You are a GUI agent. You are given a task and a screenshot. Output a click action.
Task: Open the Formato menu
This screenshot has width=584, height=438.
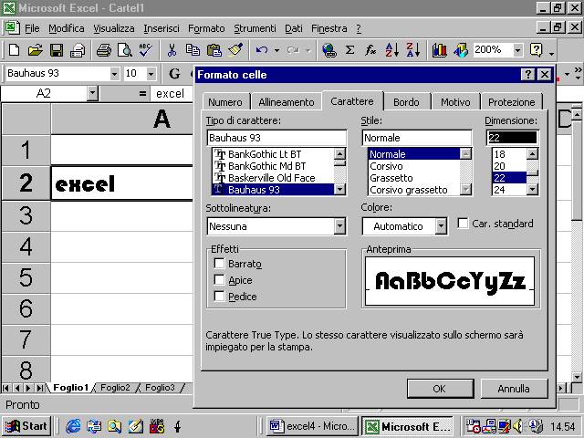(x=206, y=28)
